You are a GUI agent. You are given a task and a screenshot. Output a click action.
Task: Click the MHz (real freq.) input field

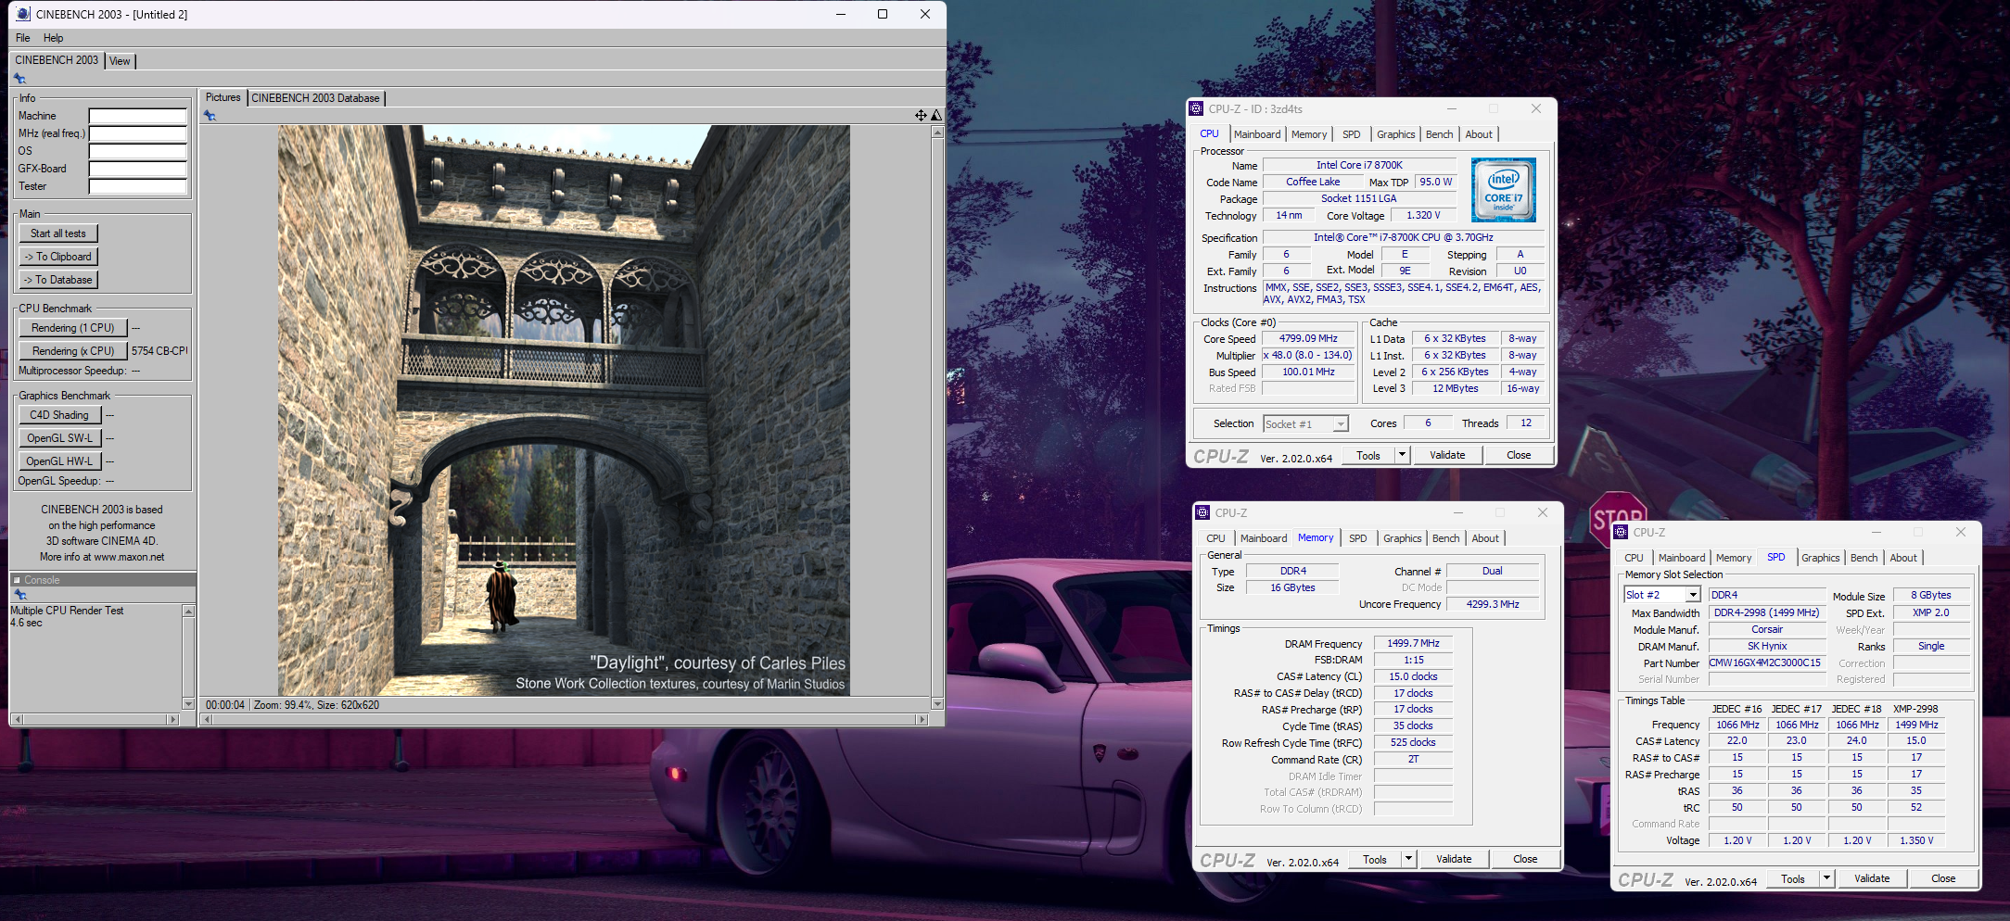click(138, 133)
